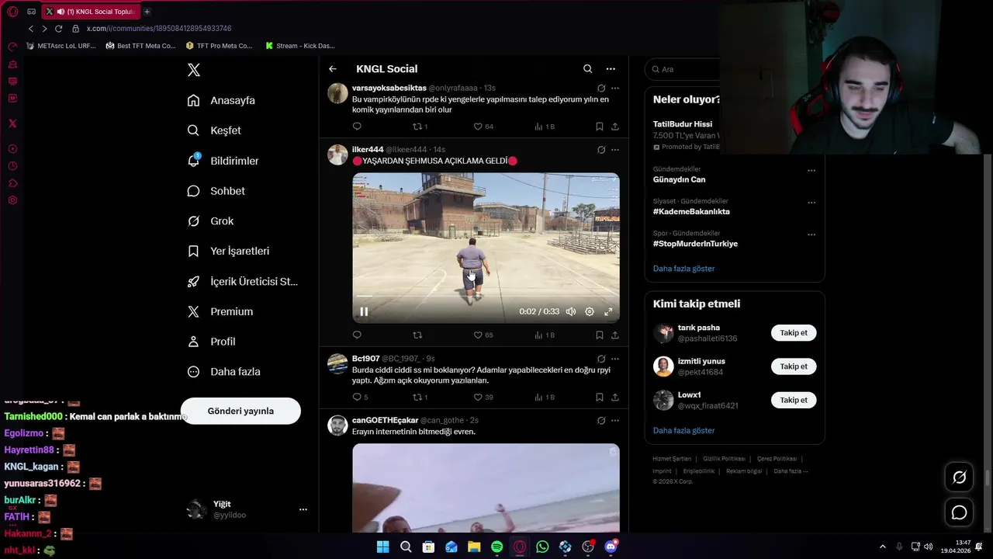This screenshot has height=559, width=993.
Task: Open Daha fazla menu in sidebar
Action: click(224, 372)
